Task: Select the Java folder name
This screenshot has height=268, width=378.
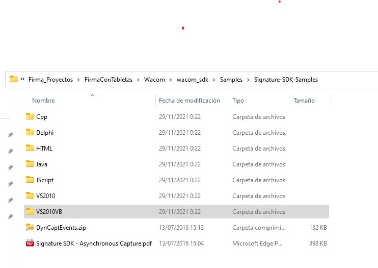Action: click(x=42, y=164)
